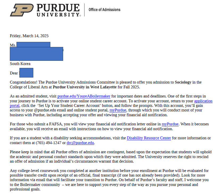The width and height of the screenshot is (221, 194).
Task: Click the drc@purdue.edu email link
Action: click(x=80, y=143)
